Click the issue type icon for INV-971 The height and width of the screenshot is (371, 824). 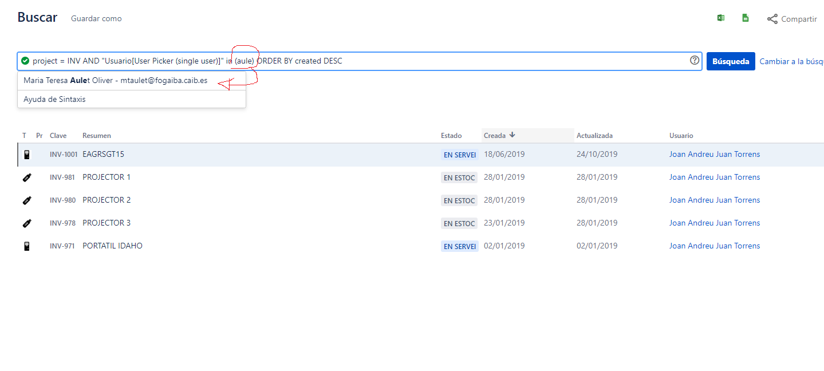point(26,246)
